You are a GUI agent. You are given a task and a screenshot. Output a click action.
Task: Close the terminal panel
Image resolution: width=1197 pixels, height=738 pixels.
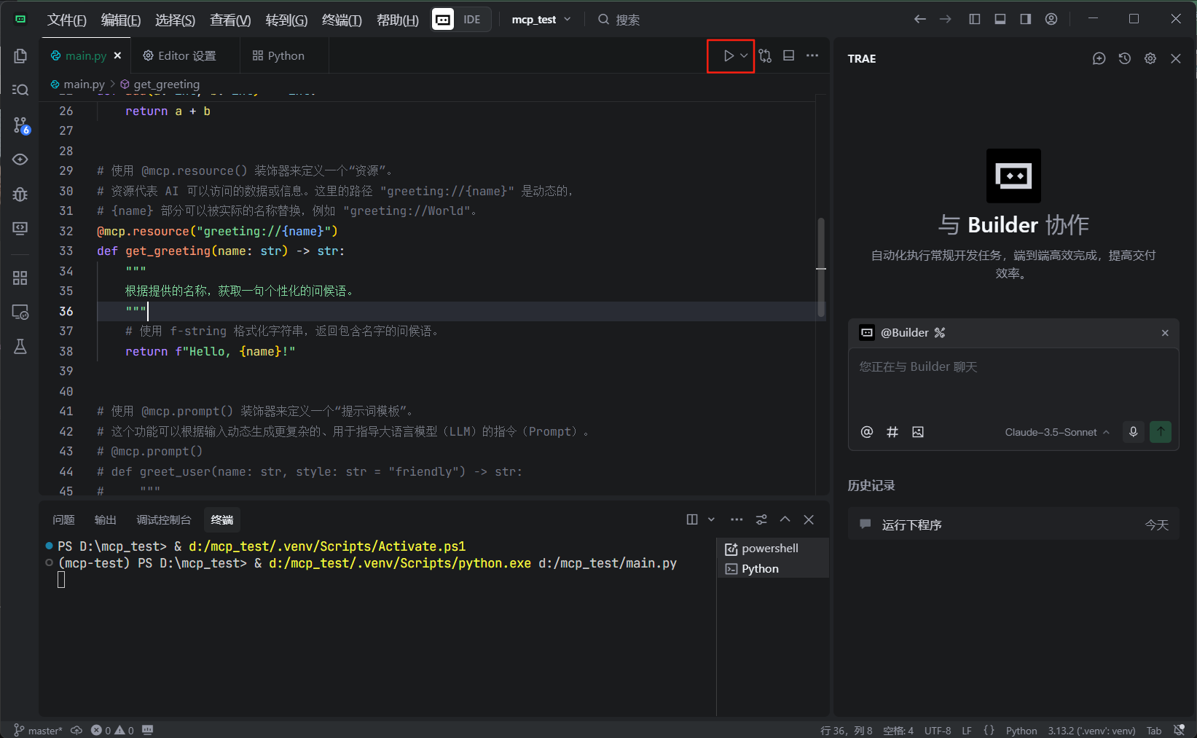click(809, 519)
